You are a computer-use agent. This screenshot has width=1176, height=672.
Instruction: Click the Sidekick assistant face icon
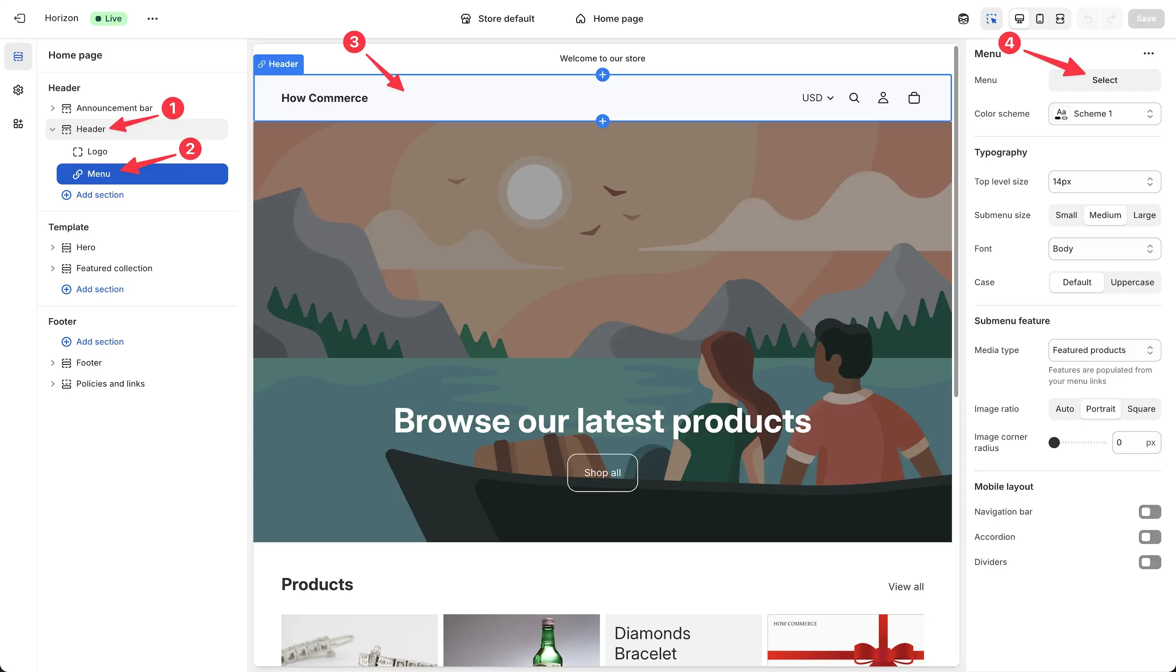pos(964,18)
